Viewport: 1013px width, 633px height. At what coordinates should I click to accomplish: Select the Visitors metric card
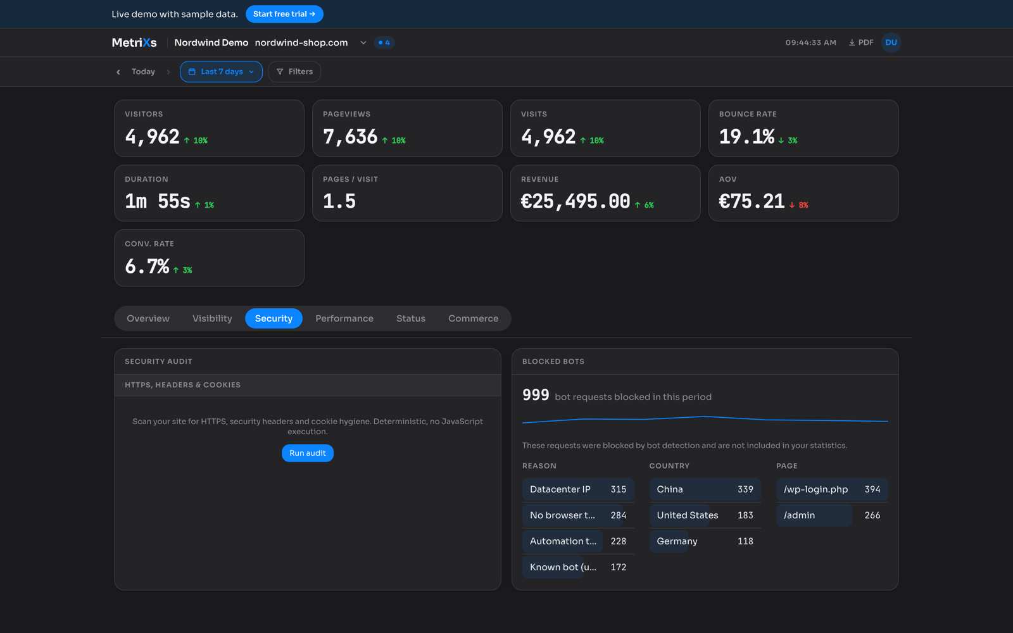(x=209, y=128)
